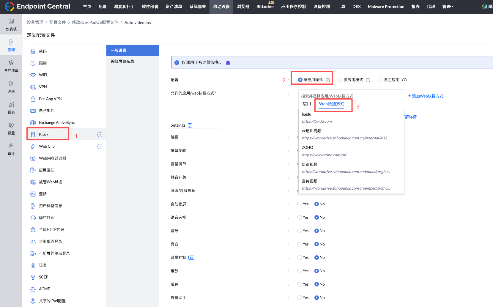Click the info icon next to 单应用模式
Image resolution: width=493 pixels, height=307 pixels.
pos(328,80)
